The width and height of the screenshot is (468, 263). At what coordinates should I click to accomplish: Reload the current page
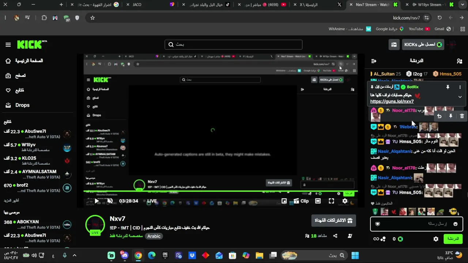pos(439,18)
